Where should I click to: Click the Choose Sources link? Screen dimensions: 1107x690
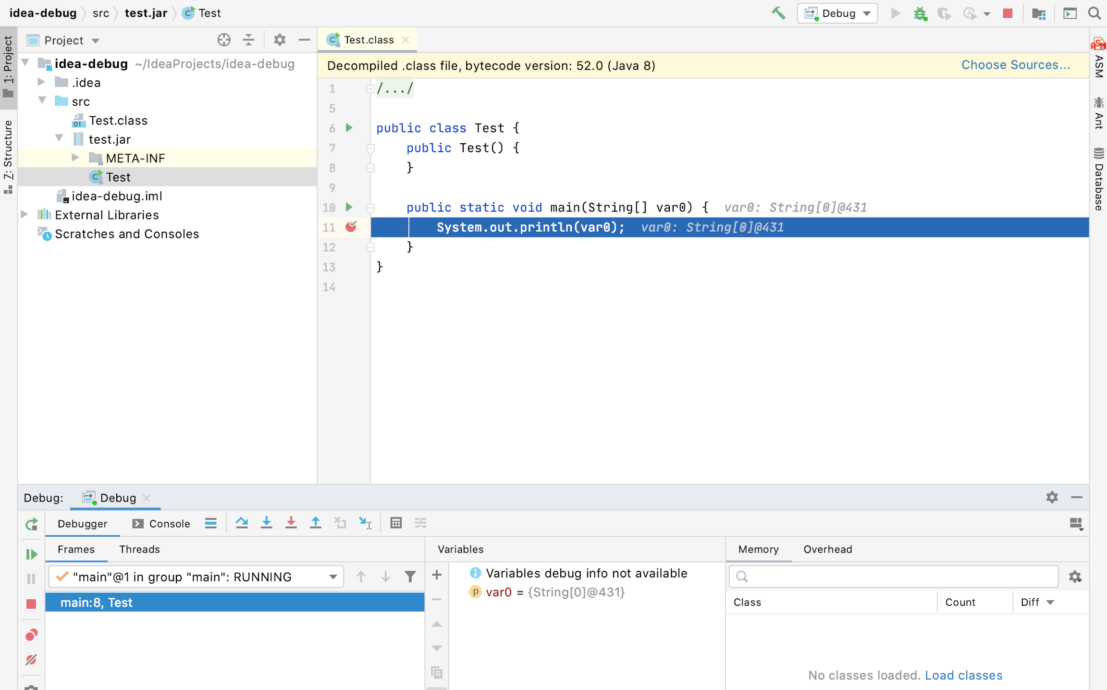[x=1015, y=65]
